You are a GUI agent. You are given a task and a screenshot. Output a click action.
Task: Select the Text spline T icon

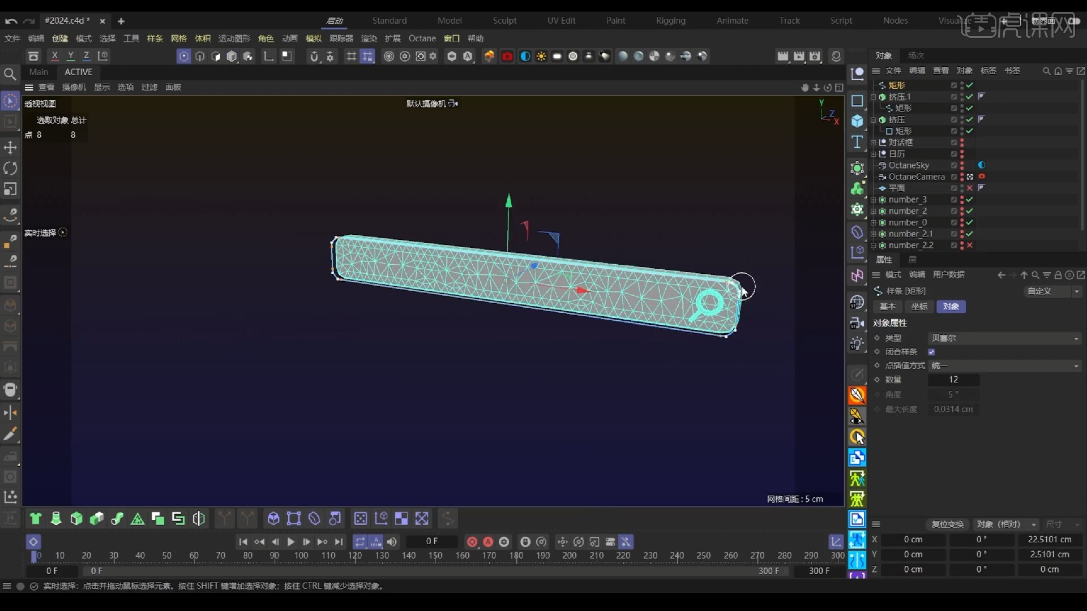coord(857,142)
